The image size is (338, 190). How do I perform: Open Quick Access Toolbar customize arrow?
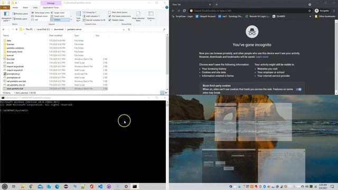[16, 3]
